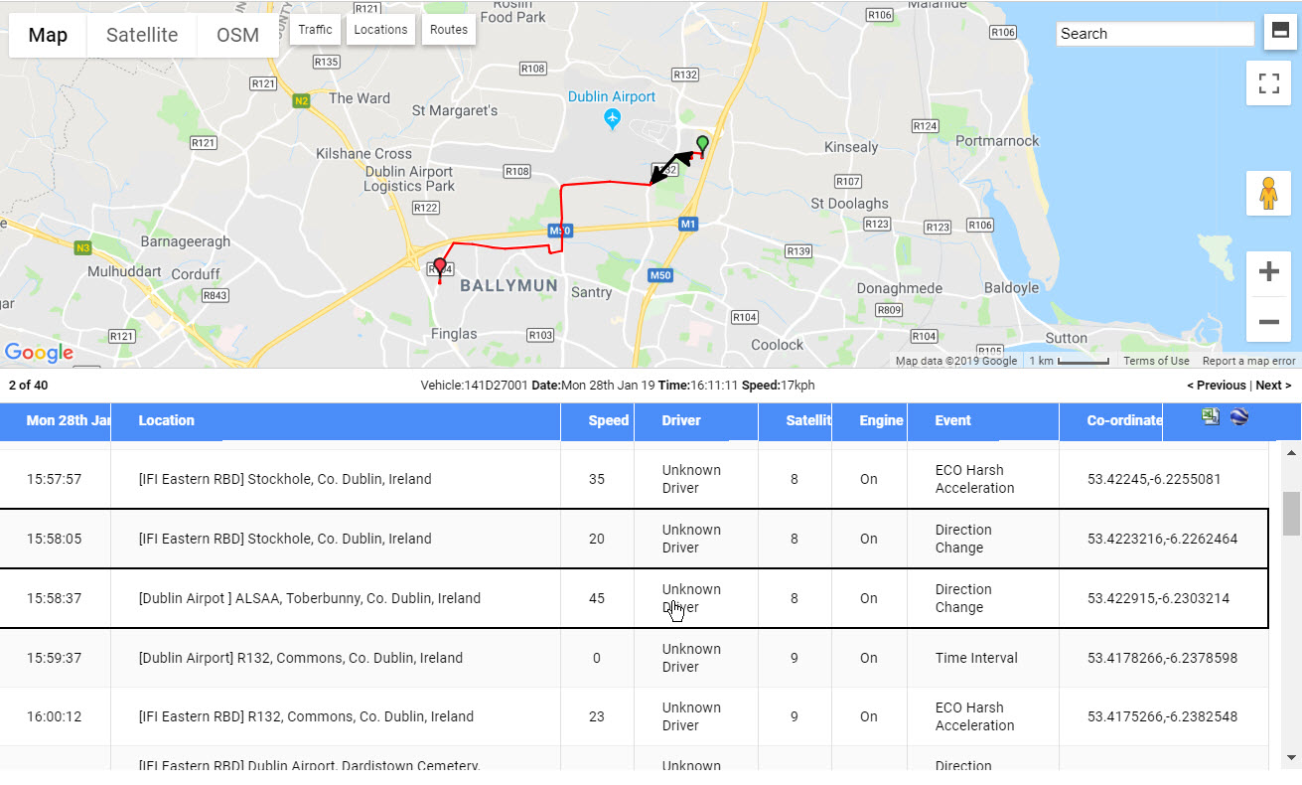Select the 15:58:05 time cell
Screen dimensions: 1302x785
click(55, 539)
